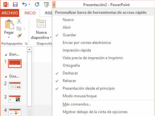Viewport: 155px width, 116px height.
Task: Choose Mostrar debajo de la cinta de opciones
Action: (x=95, y=112)
